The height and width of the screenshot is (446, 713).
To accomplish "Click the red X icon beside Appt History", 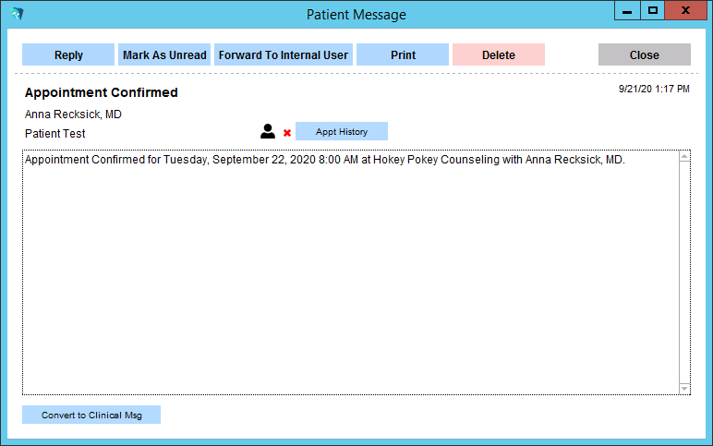I will coord(287,133).
